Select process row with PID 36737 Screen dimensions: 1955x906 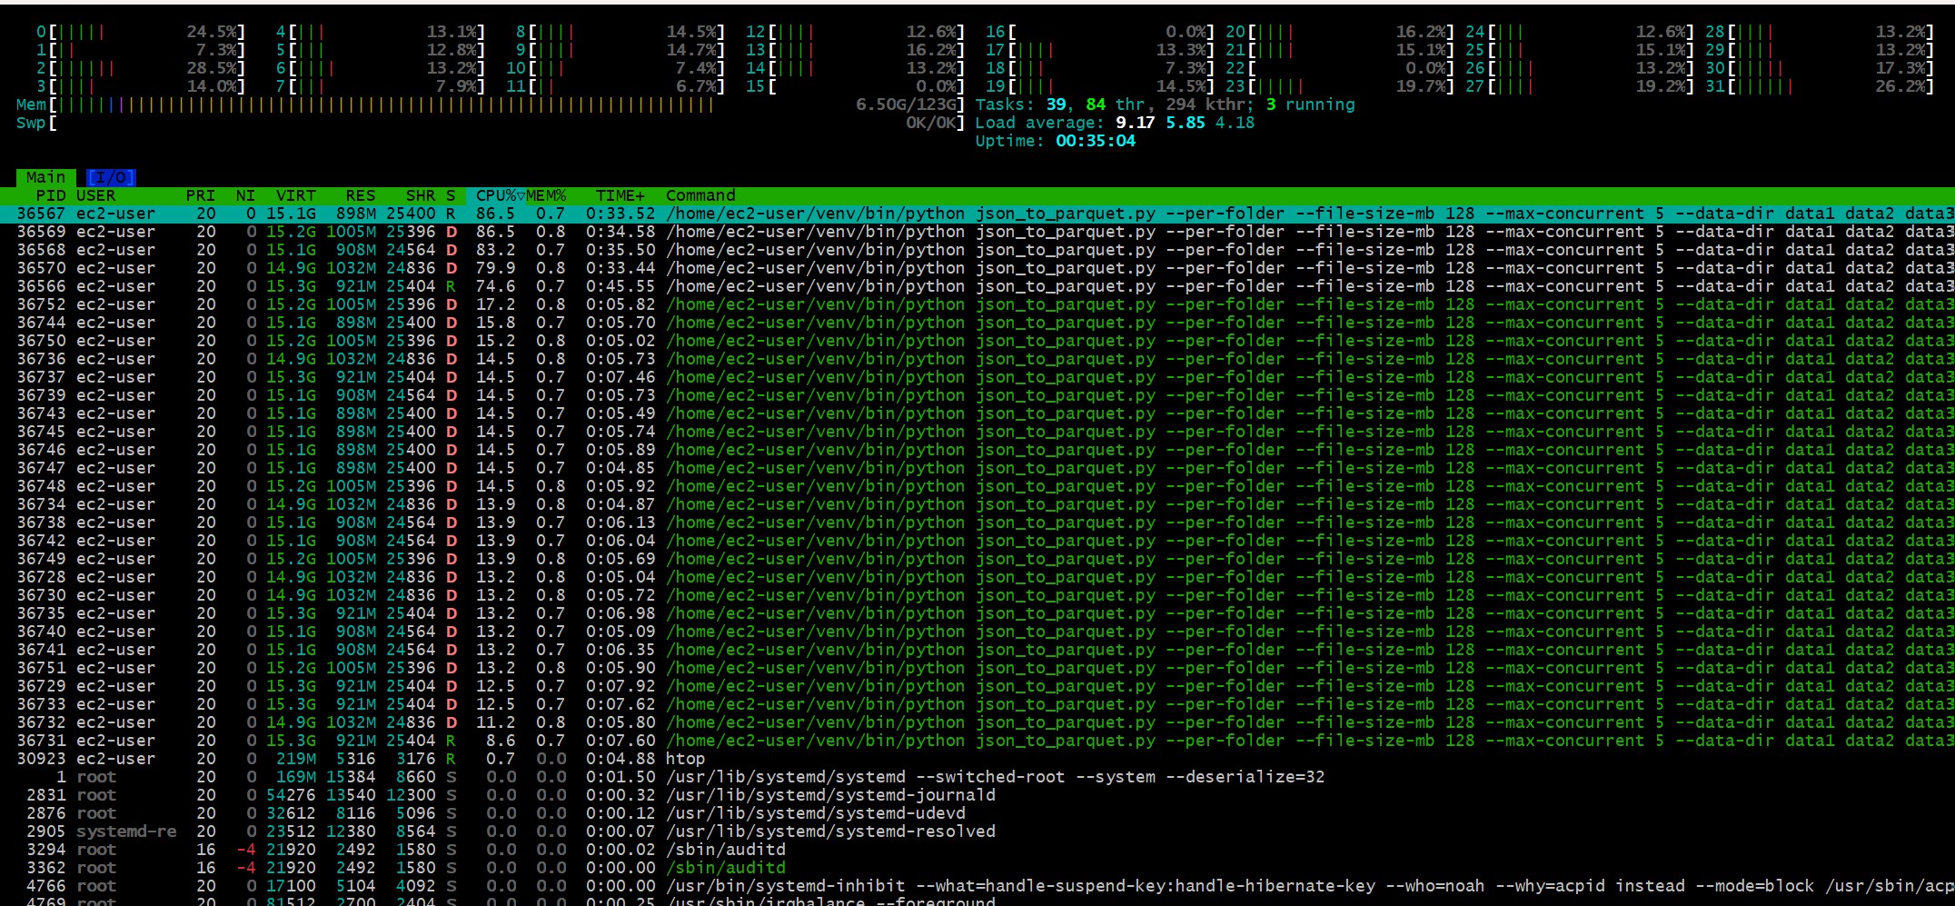[x=977, y=377]
